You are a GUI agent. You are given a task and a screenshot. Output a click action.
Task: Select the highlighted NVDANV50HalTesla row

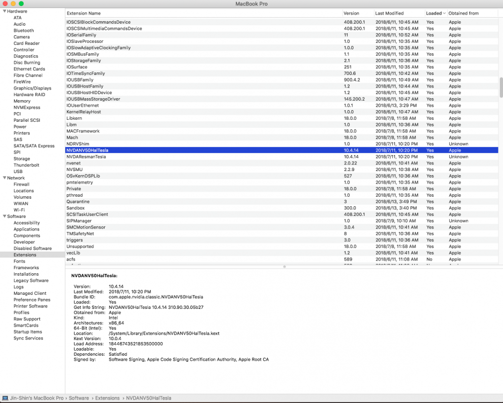point(282,150)
